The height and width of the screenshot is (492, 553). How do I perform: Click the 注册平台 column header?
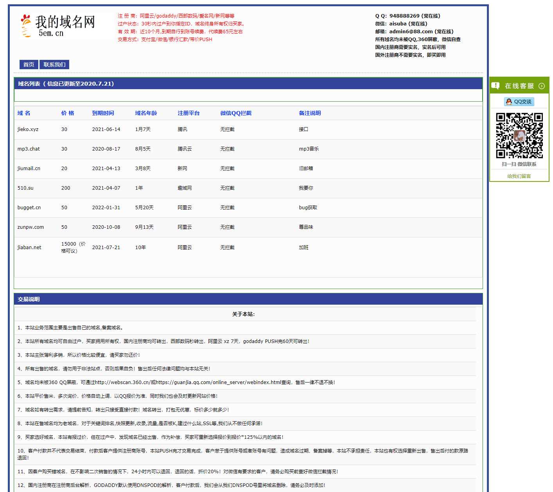coord(189,113)
